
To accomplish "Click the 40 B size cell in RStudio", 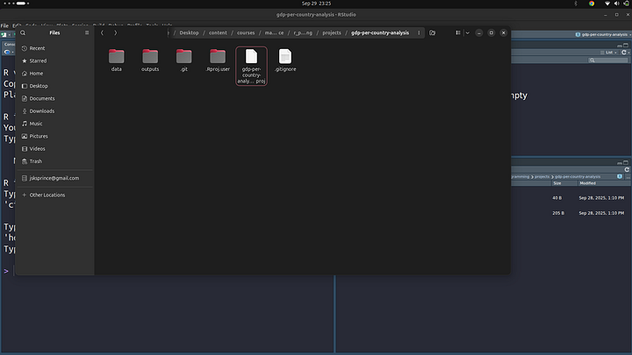I will 557,198.
